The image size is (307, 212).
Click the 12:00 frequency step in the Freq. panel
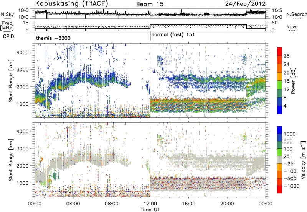click(150, 27)
